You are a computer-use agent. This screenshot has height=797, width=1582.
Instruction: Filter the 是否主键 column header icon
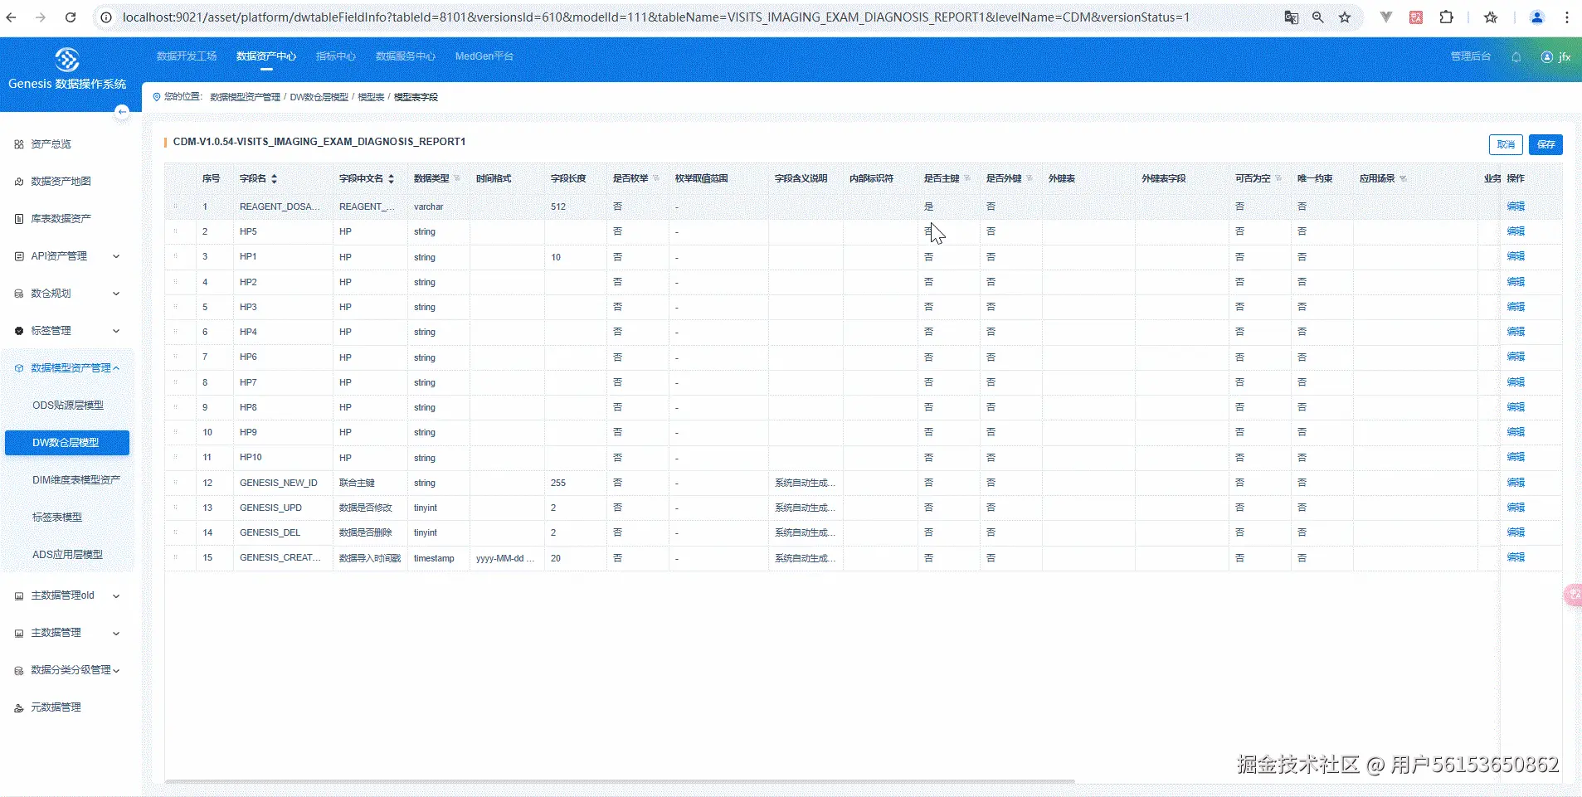tap(967, 178)
